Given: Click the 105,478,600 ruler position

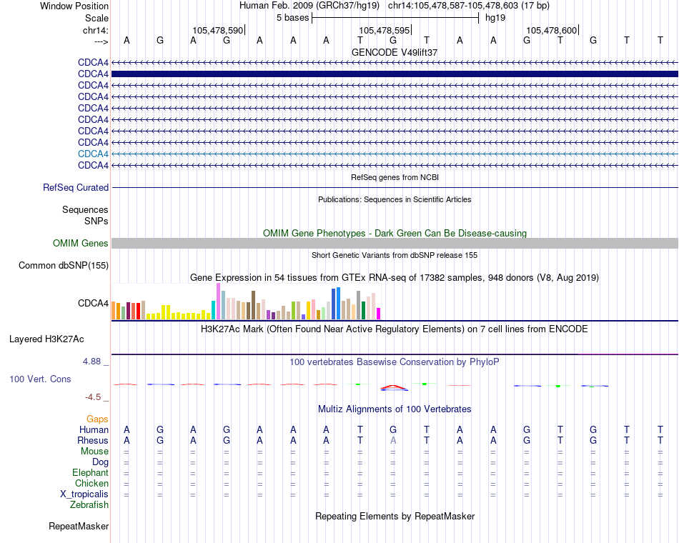Looking at the screenshot, I should pos(551,30).
